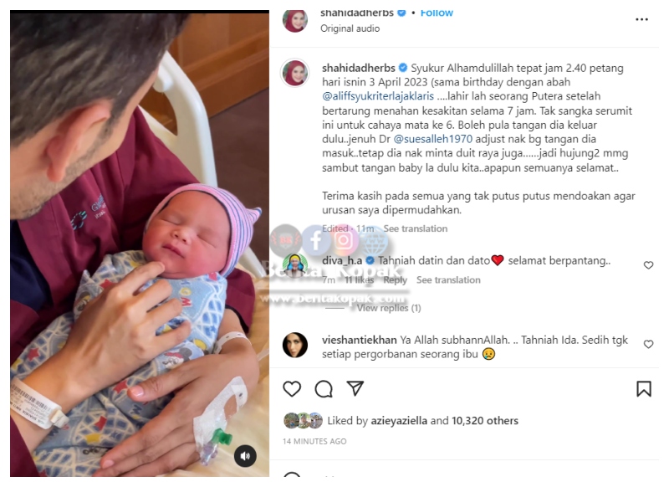The height and width of the screenshot is (487, 669).
Task: Show the 10,320 others who liked
Action: [485, 421]
